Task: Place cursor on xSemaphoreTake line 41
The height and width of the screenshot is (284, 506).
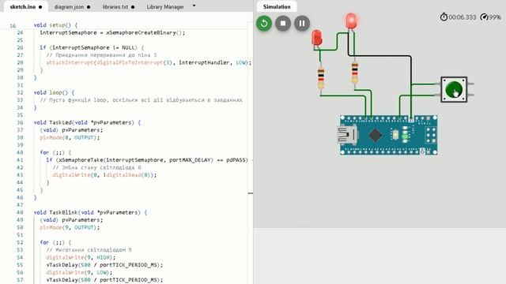Action: [147, 160]
